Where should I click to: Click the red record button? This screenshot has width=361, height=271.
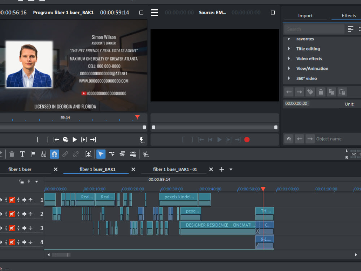click(247, 139)
